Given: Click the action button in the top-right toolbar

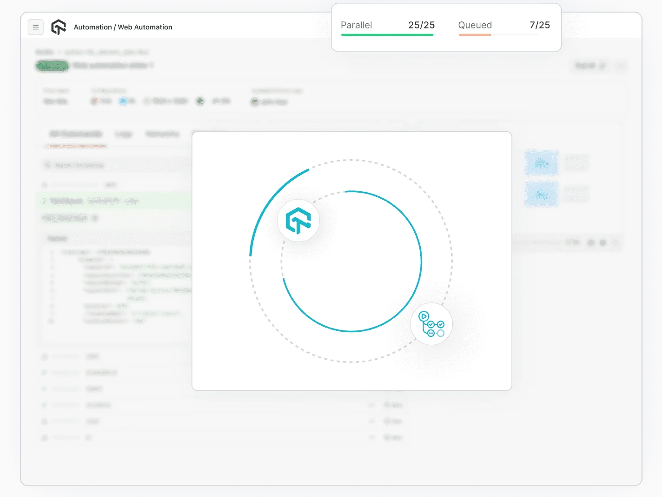Looking at the screenshot, I should [589, 66].
